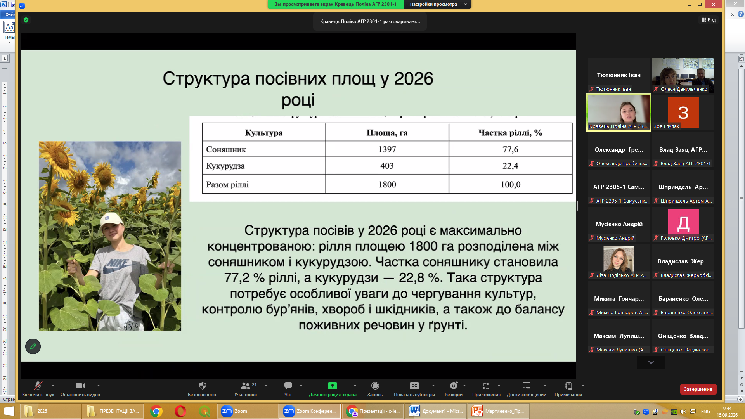This screenshot has width=745, height=419.
Task: Click the red Завершение button
Action: (698, 389)
